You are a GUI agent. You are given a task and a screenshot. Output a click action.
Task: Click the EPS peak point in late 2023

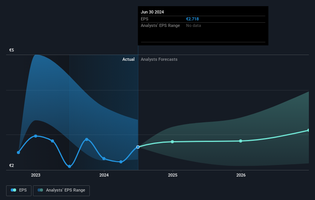87,139
